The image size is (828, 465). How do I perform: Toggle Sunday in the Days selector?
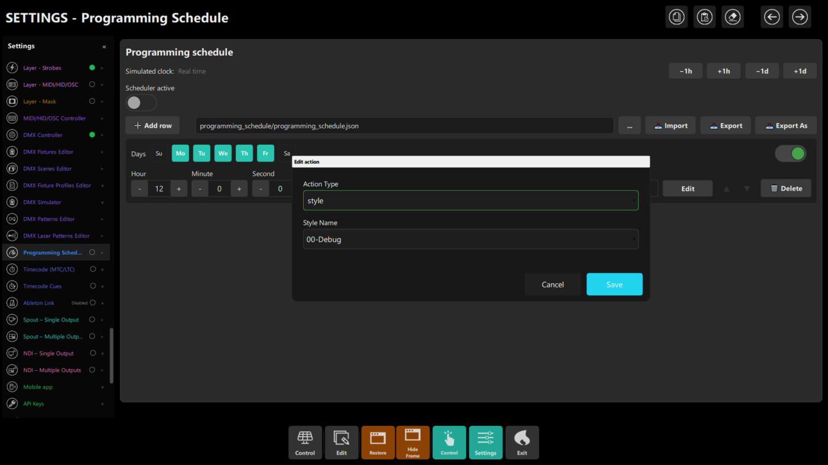pyautogui.click(x=159, y=153)
